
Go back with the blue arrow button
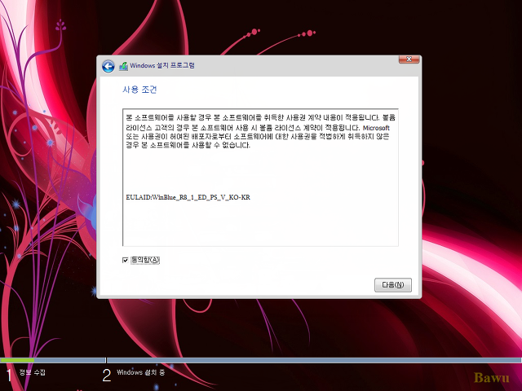(108, 66)
